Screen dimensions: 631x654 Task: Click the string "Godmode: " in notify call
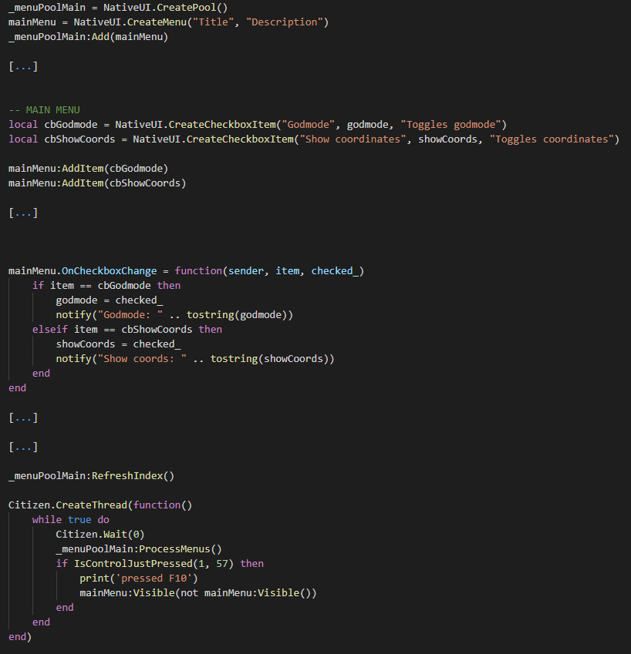click(130, 314)
